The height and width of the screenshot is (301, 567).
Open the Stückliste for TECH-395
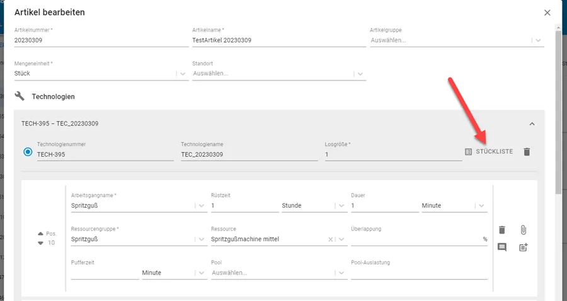pyautogui.click(x=488, y=152)
